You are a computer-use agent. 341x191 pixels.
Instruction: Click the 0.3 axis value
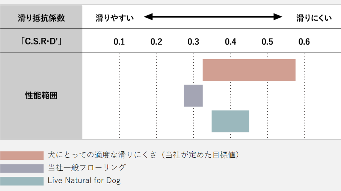pos(193,42)
